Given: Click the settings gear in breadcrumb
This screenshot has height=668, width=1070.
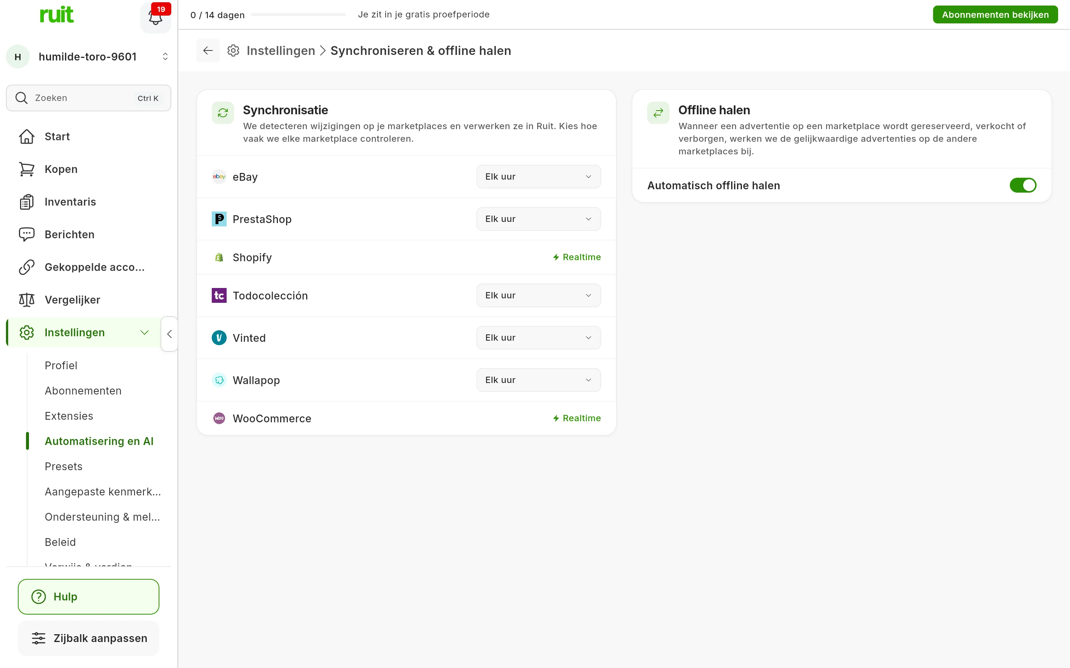Looking at the screenshot, I should point(233,51).
